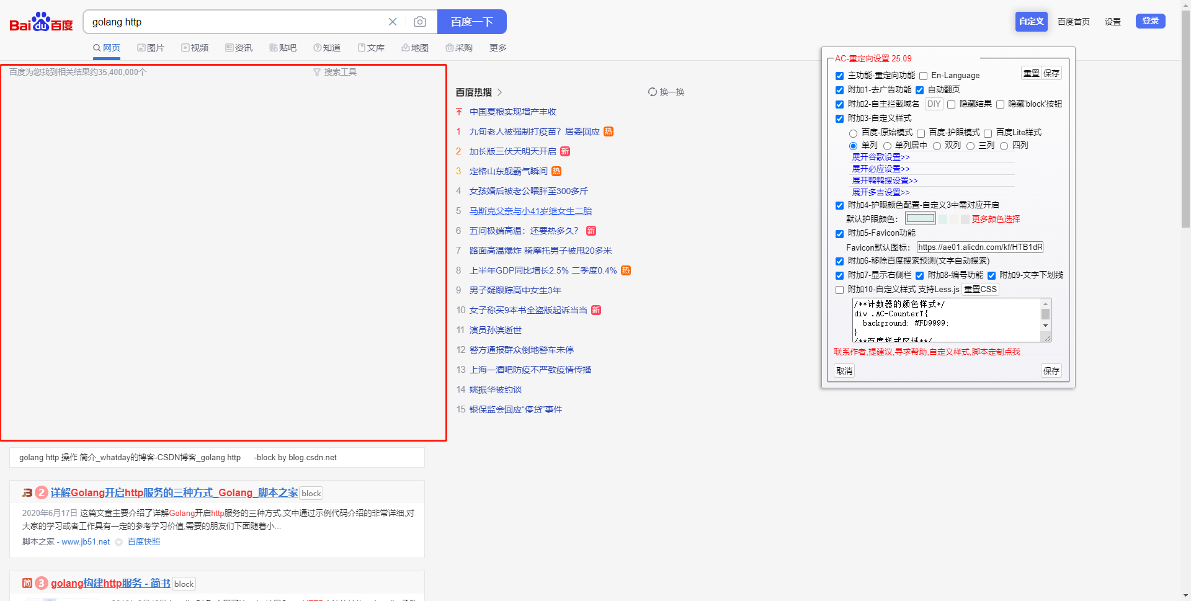
Task: Switch to the 图片 tab
Action: pyautogui.click(x=151, y=47)
